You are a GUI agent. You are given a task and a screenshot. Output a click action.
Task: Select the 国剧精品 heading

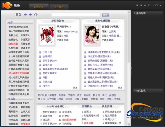click(87, 107)
